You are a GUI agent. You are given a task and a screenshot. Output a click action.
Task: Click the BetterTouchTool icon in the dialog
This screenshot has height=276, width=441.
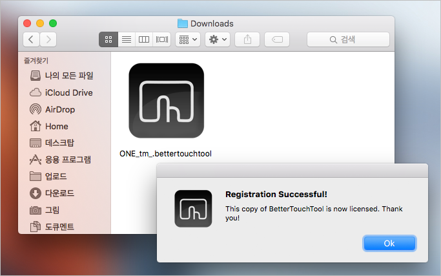[193, 209]
